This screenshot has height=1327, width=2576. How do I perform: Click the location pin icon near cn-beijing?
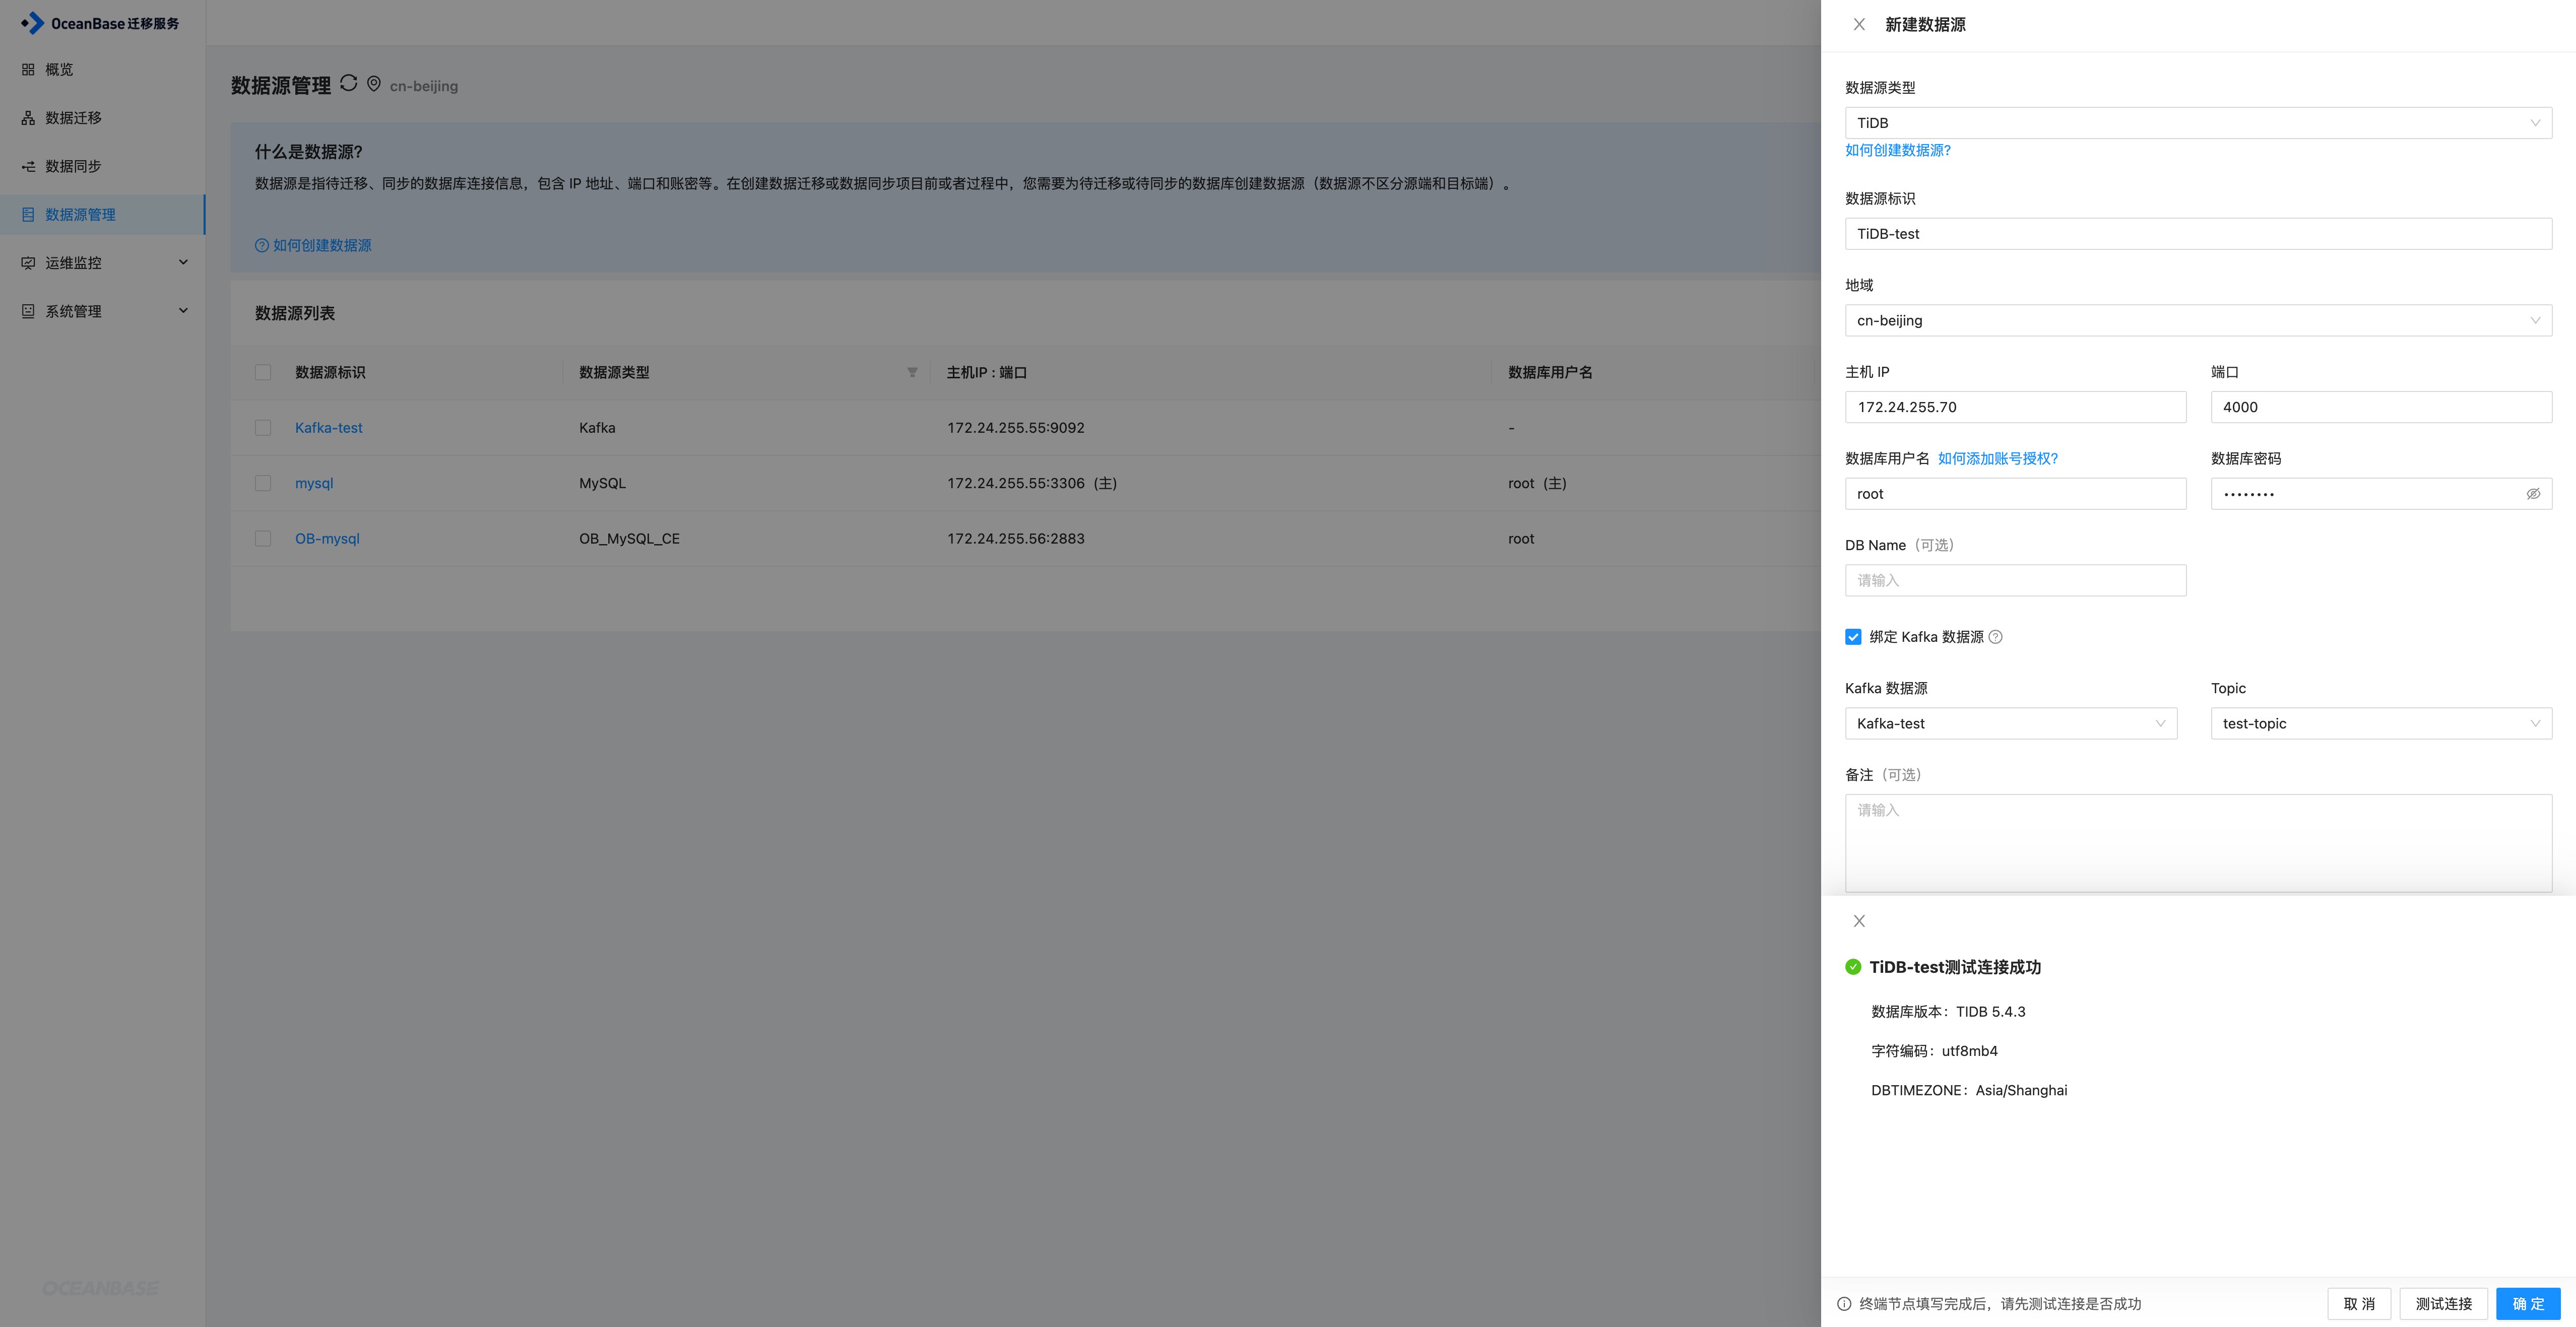[x=374, y=84]
